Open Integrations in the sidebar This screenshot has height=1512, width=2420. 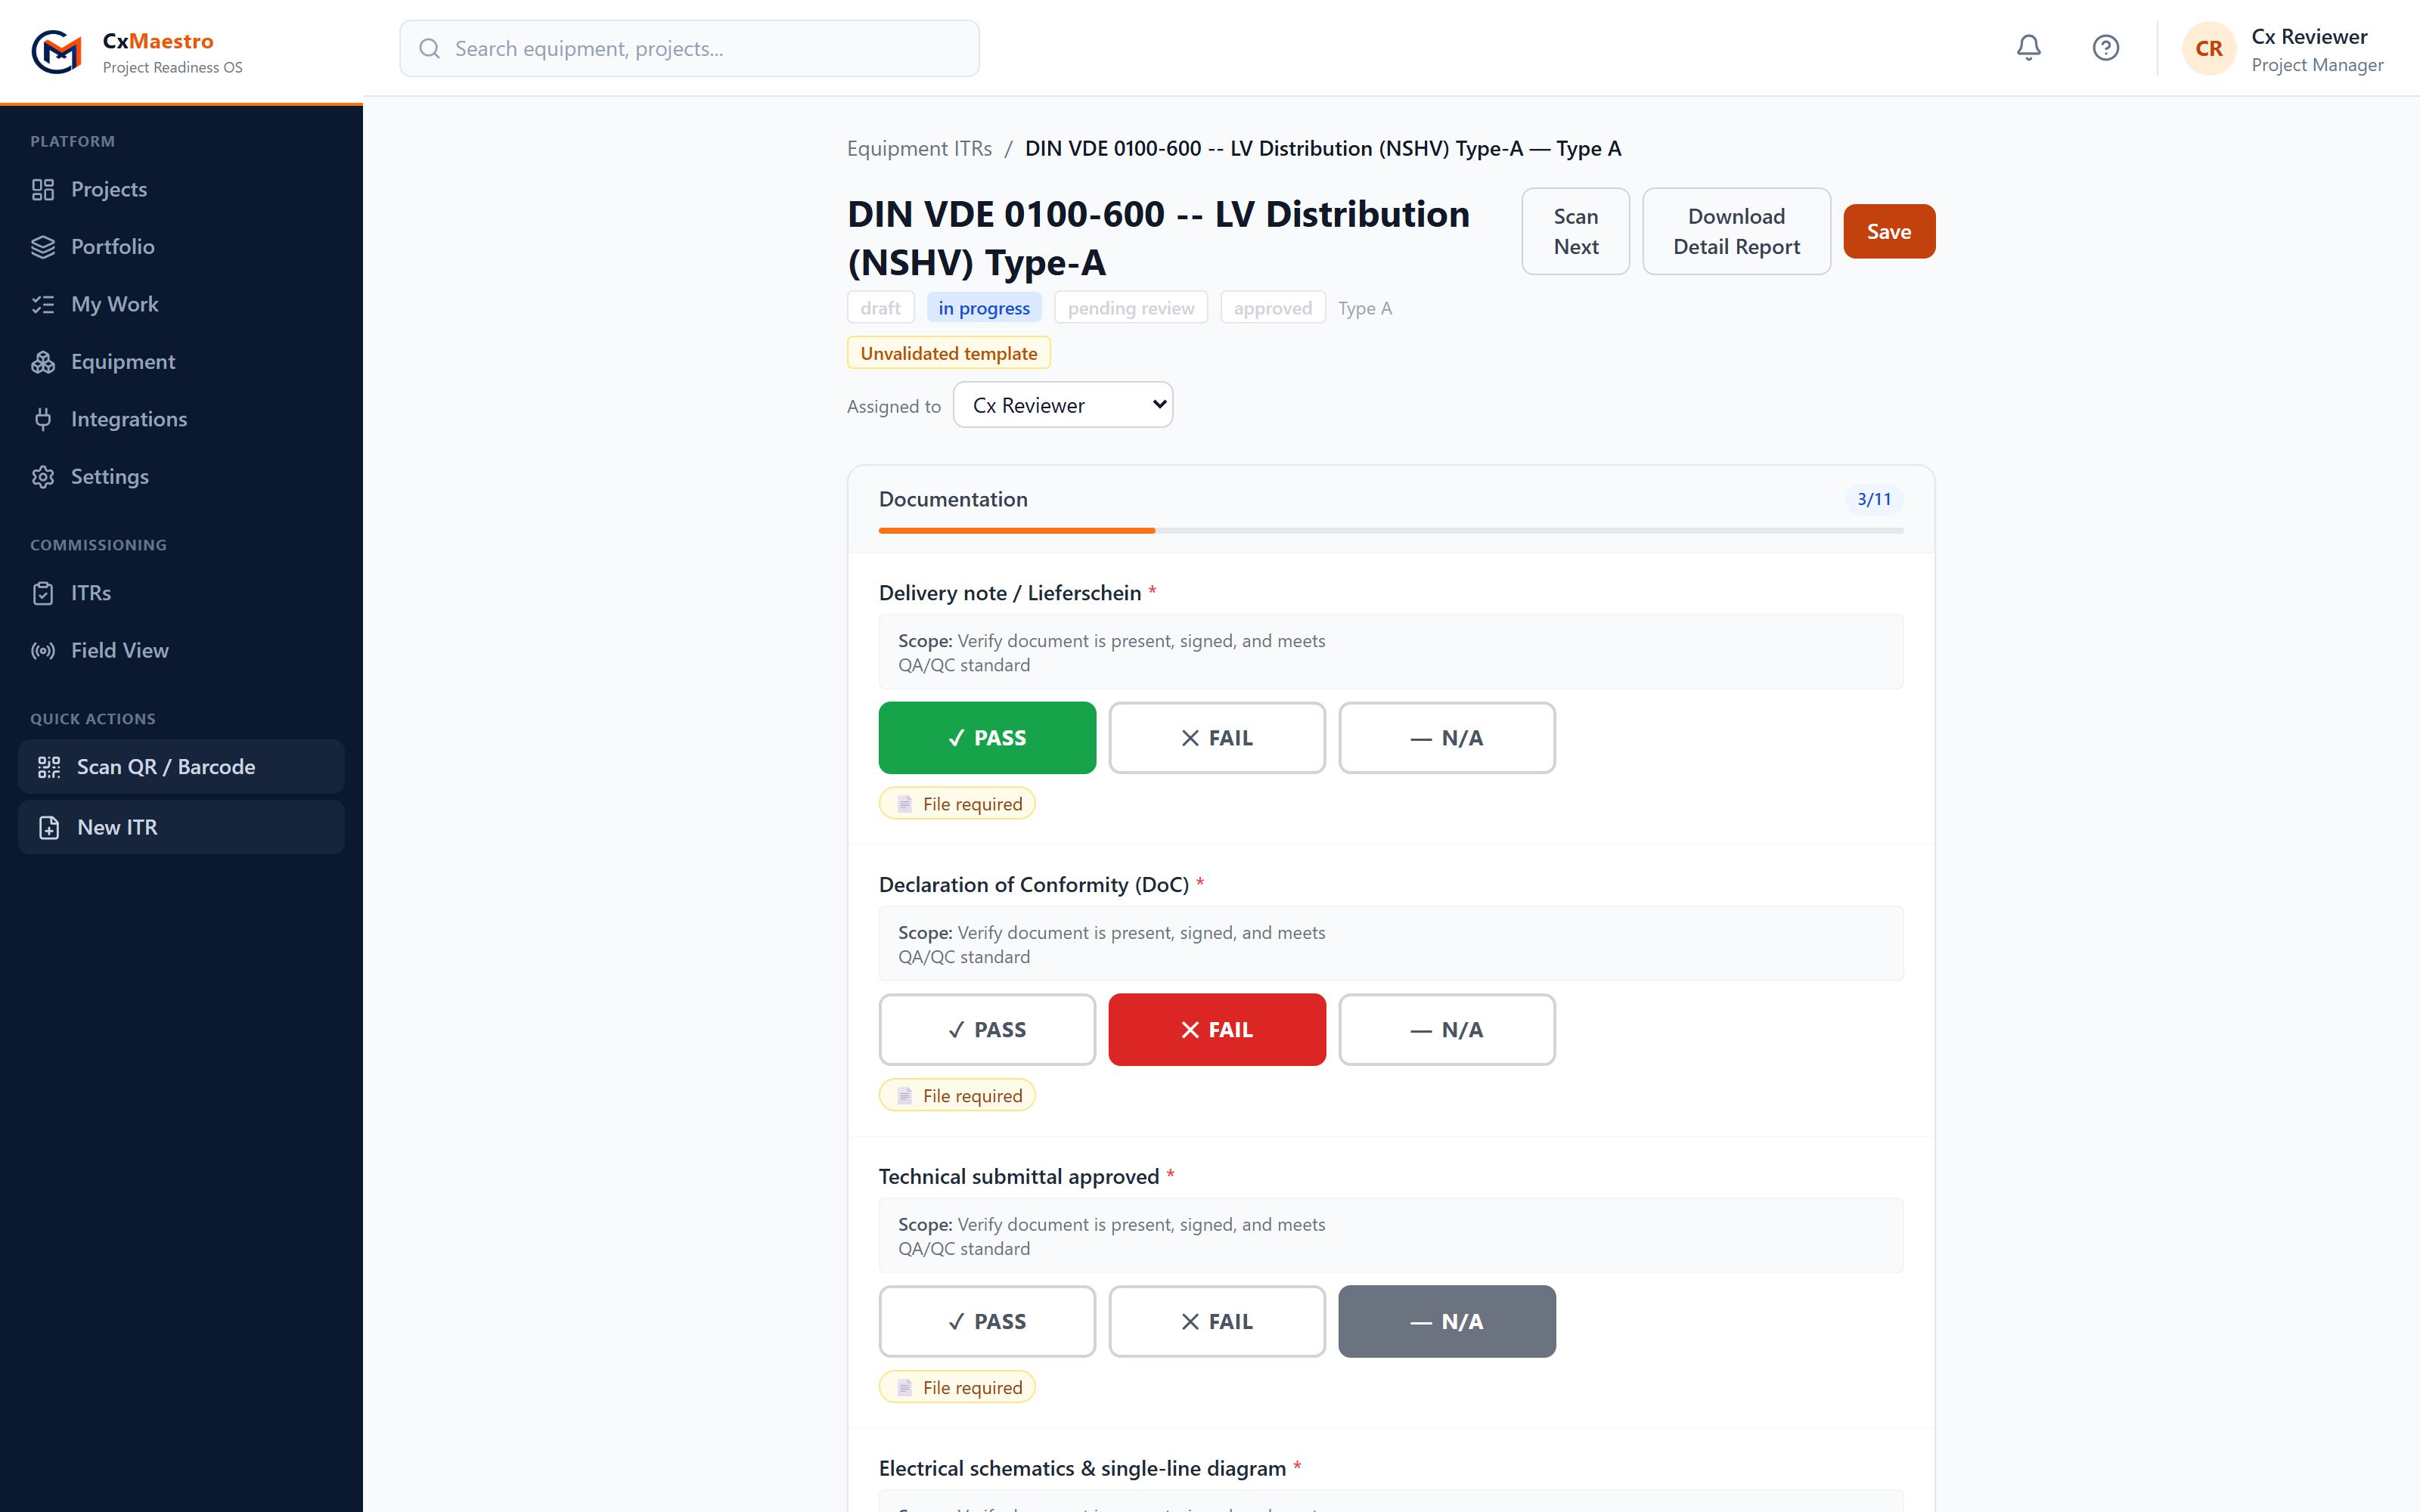(181, 420)
